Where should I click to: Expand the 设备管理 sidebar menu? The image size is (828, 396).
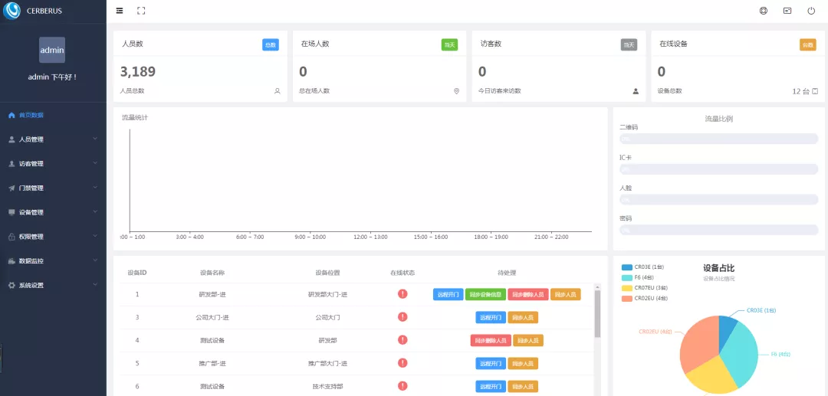coord(52,212)
